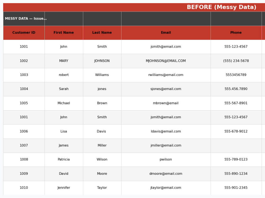Click the Williams last name cell
This screenshot has height=198, width=265.
pyautogui.click(x=102, y=75)
